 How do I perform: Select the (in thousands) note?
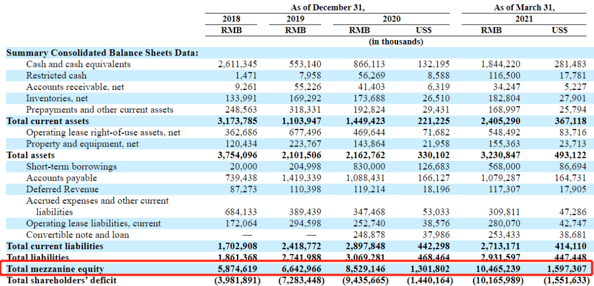396,42
